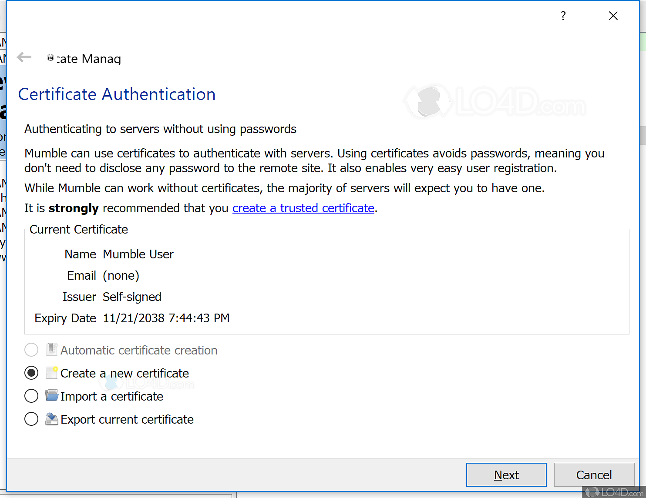Screen dimensions: 646x498
Task: Select the Create a new certificate option
Action: click(x=31, y=373)
